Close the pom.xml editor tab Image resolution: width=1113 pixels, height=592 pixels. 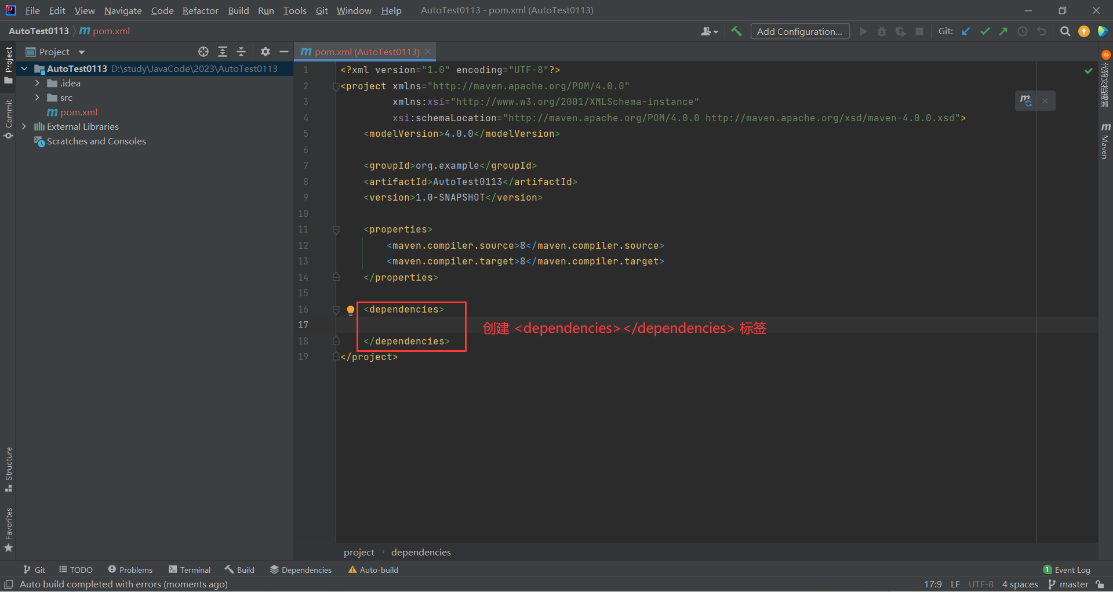(428, 52)
